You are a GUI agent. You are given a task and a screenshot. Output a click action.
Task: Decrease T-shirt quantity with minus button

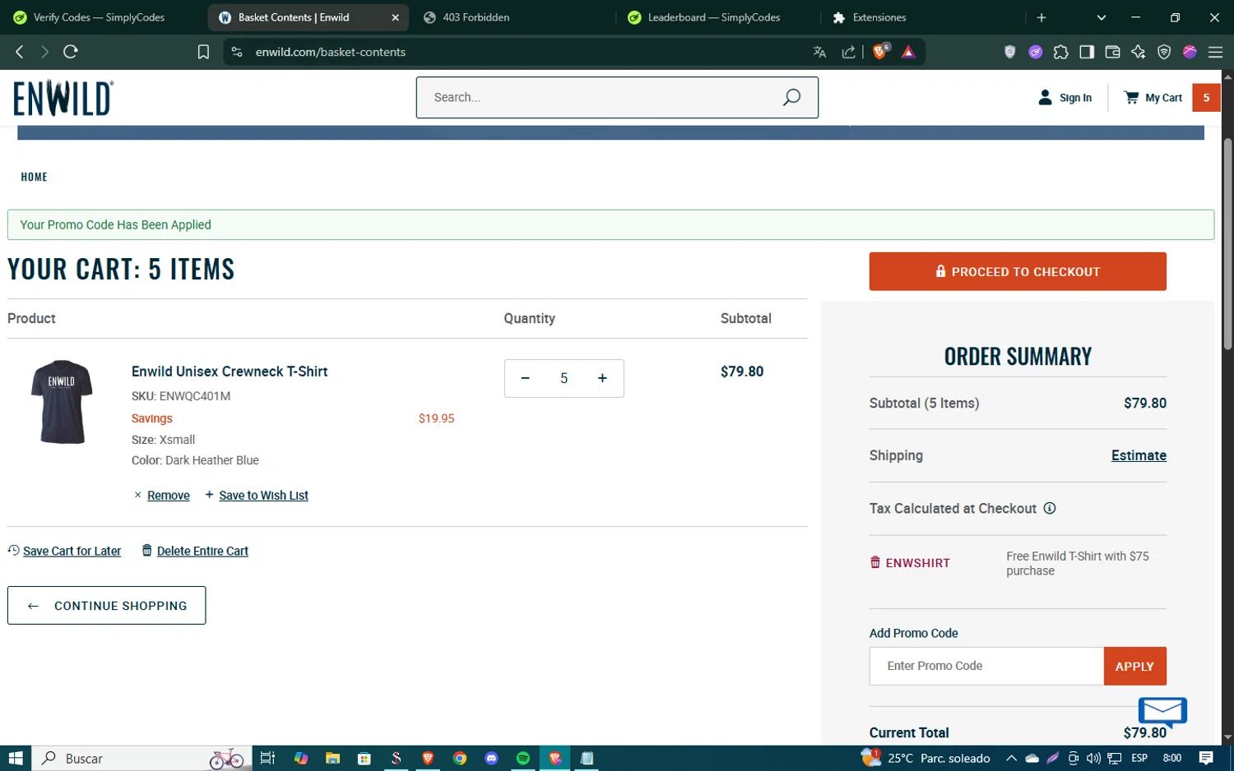click(525, 378)
